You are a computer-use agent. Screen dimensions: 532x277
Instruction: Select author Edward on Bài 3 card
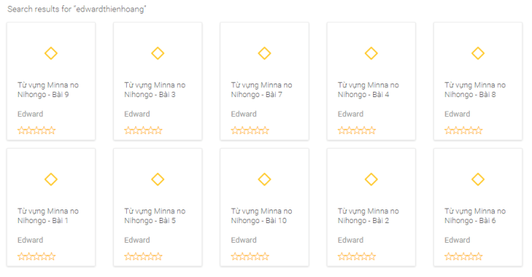click(137, 114)
